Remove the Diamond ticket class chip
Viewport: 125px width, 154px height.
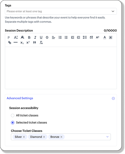44,137
